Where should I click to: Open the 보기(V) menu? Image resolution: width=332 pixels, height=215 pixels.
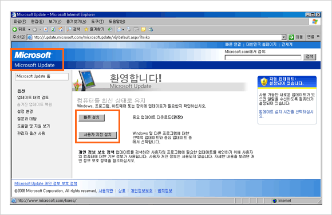click(x=55, y=21)
